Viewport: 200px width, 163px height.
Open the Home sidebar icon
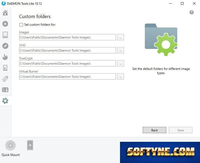coord(5,13)
